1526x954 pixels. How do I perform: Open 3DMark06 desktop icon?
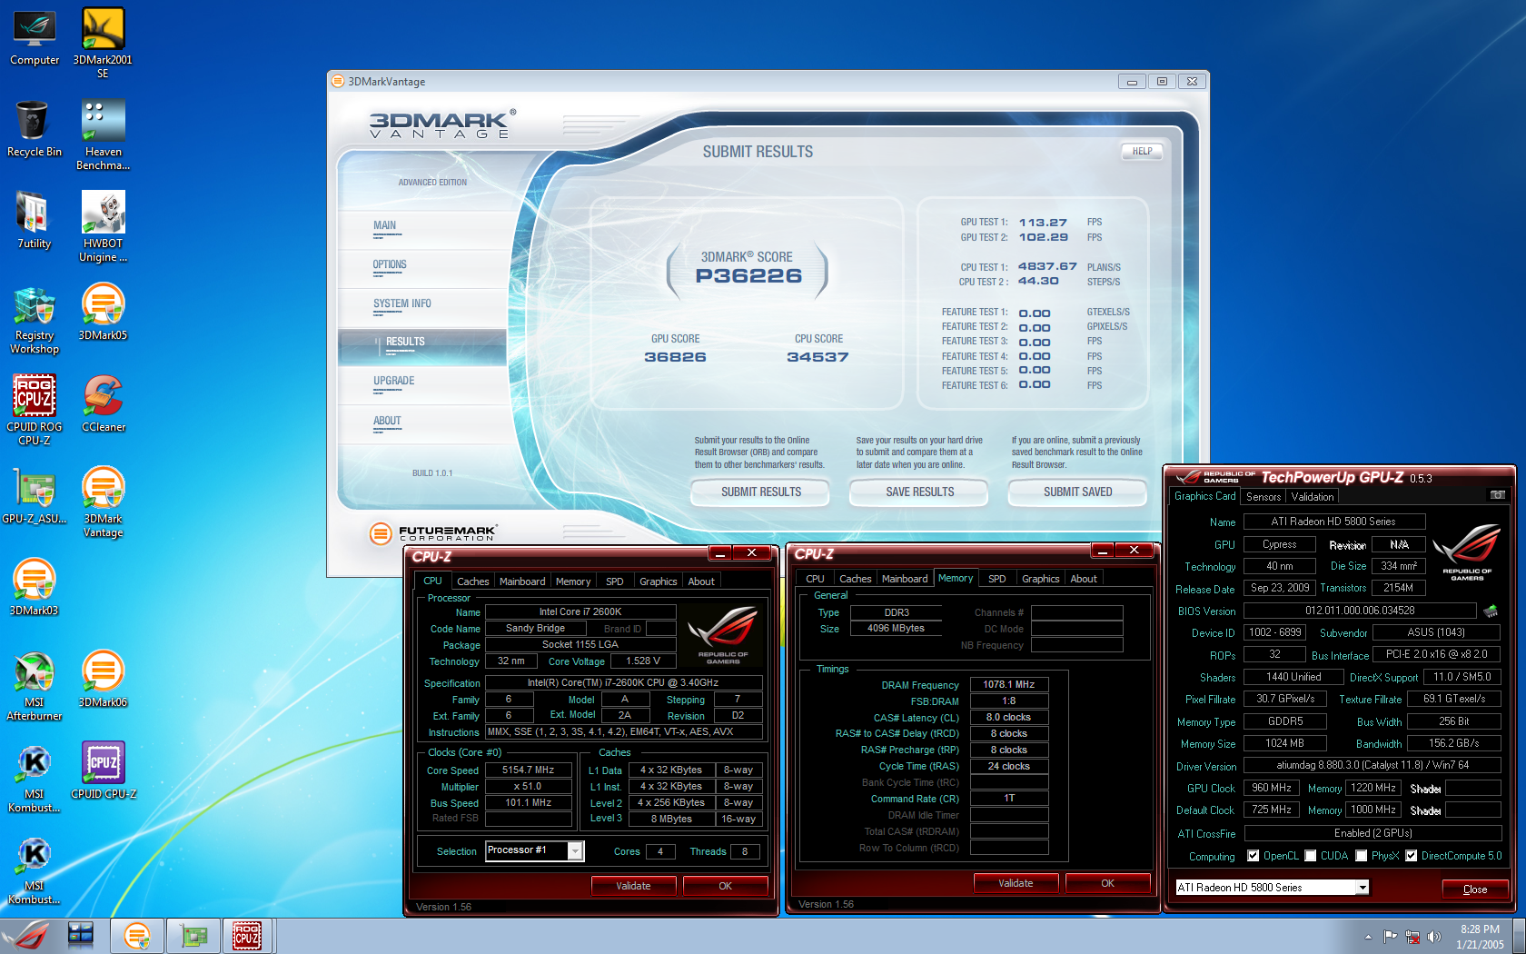(103, 680)
